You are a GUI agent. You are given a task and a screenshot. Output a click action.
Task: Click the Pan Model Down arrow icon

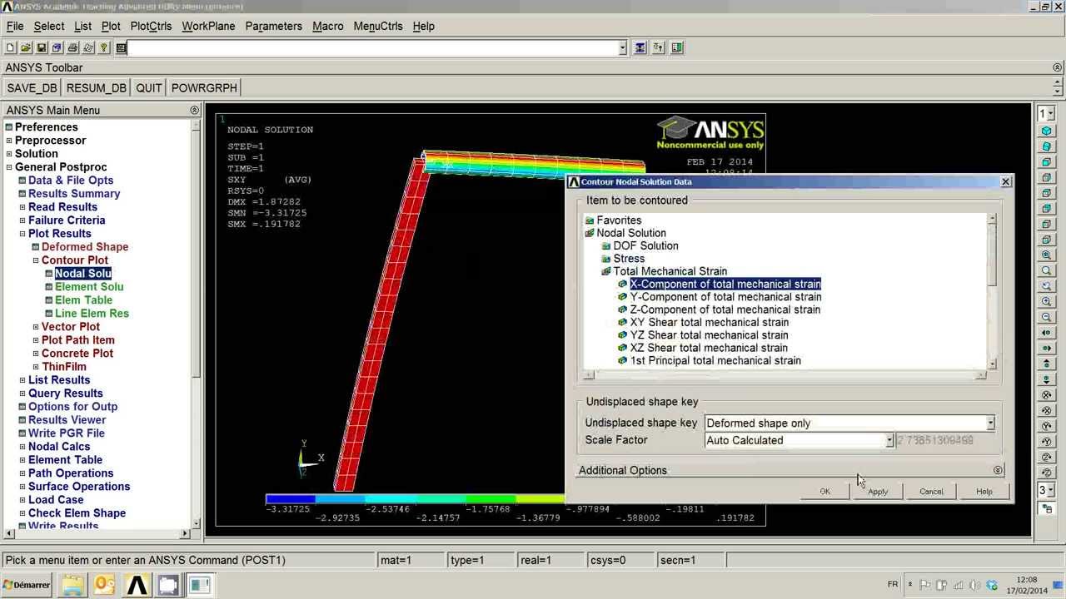point(1046,379)
